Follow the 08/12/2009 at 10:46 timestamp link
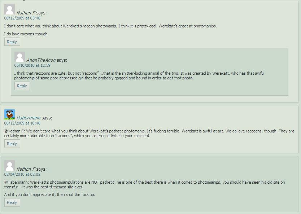301x214 pixels. coord(22,123)
